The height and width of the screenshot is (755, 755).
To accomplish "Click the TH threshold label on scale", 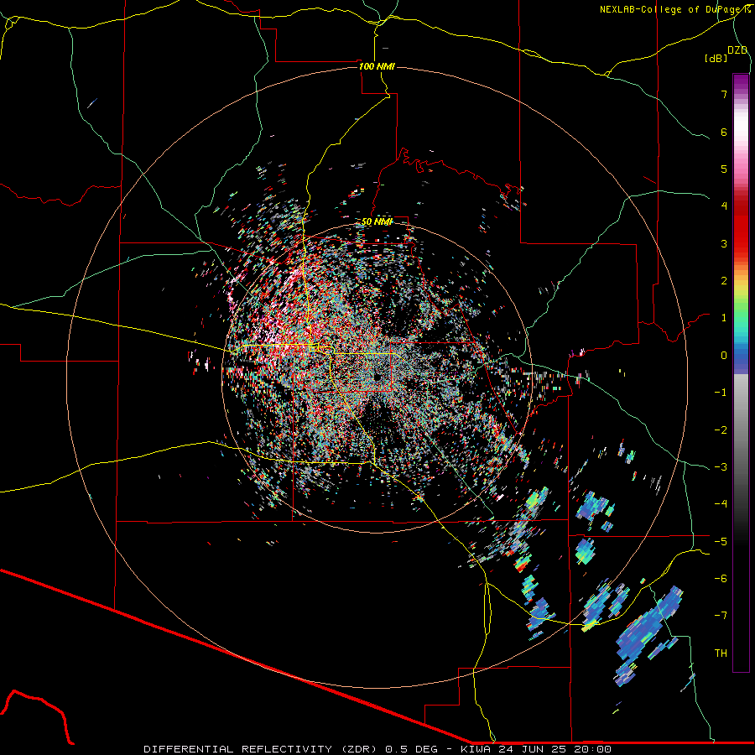I will 721,653.
